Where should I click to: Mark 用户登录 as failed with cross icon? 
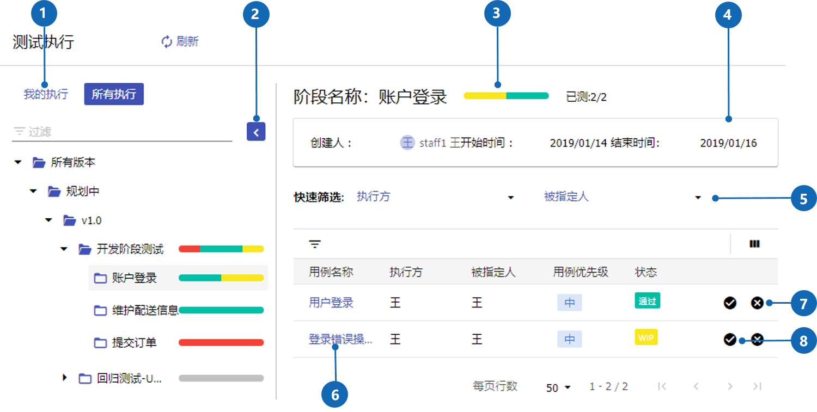[x=757, y=303]
